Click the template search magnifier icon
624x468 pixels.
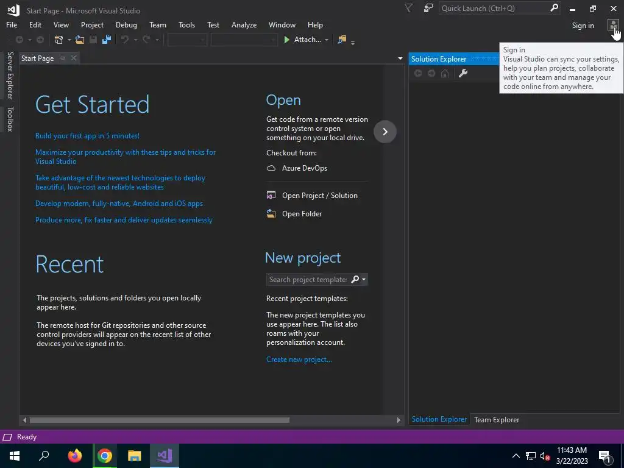coord(355,279)
